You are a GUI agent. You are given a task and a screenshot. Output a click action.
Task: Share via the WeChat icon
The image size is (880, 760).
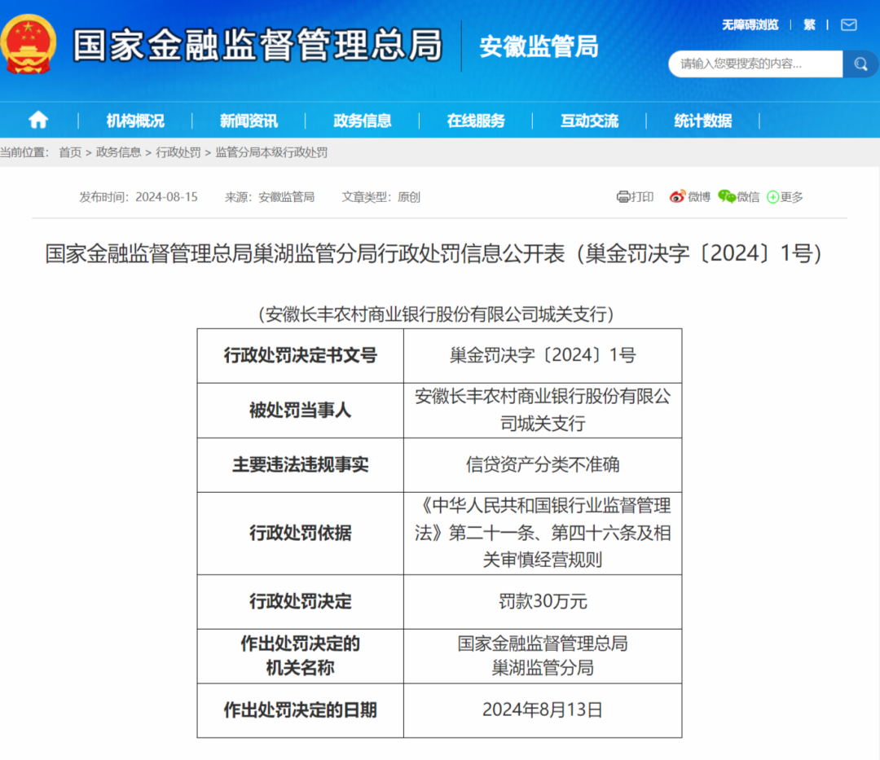point(726,196)
